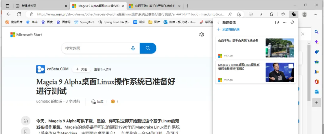The height and width of the screenshot is (134, 324).
Task: Open 查看个人资料 profile link
Action: pyautogui.click(x=103, y=69)
